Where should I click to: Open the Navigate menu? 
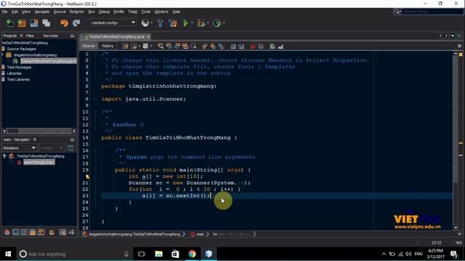[42, 12]
